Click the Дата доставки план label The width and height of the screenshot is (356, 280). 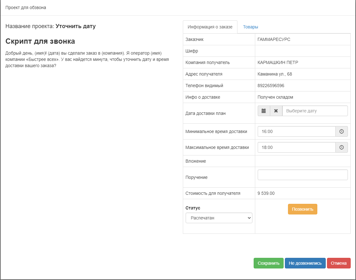(x=206, y=113)
